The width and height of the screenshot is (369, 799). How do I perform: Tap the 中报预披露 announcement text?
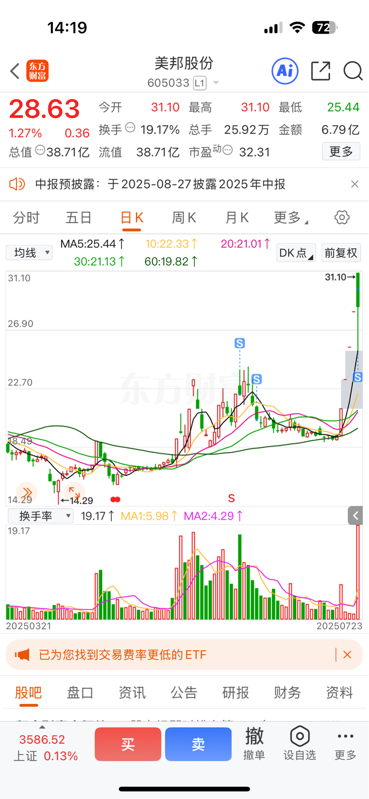(x=160, y=184)
